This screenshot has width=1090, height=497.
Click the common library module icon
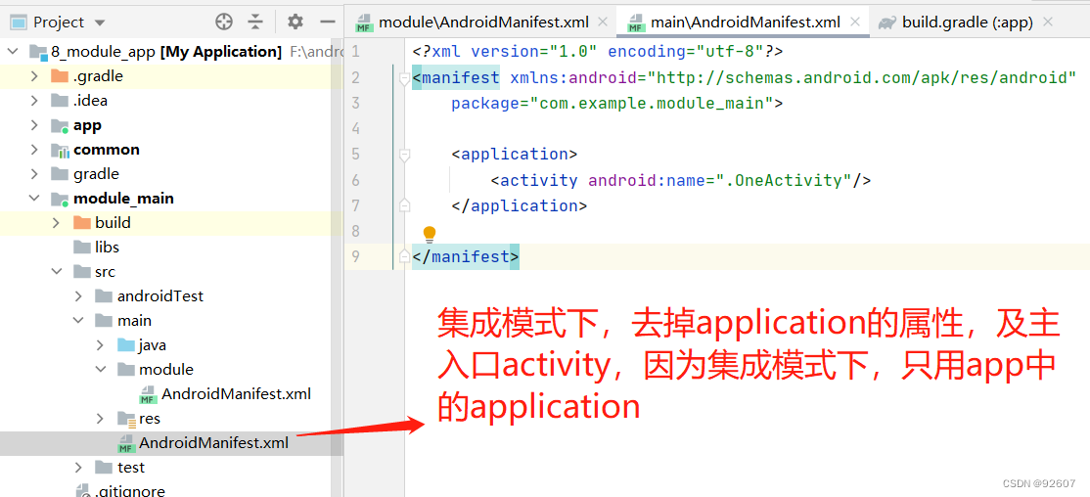tap(60, 150)
